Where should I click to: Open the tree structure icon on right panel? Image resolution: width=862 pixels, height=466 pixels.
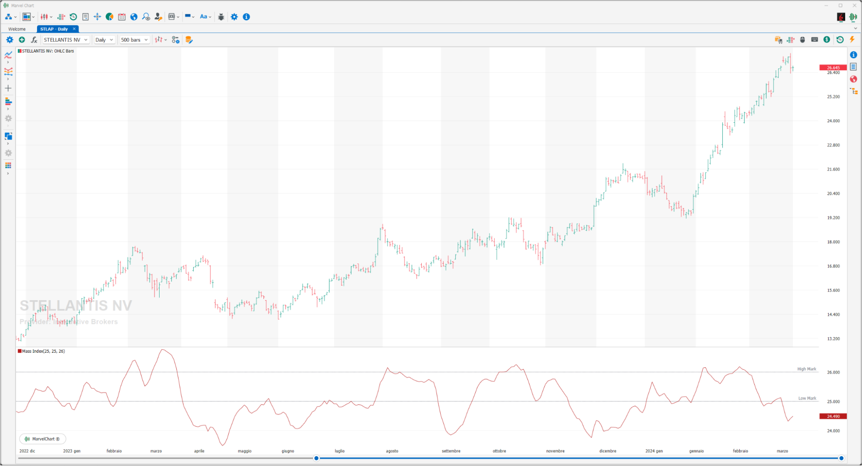(854, 91)
